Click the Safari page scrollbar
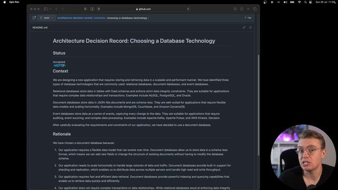338x190 pixels. point(258,105)
